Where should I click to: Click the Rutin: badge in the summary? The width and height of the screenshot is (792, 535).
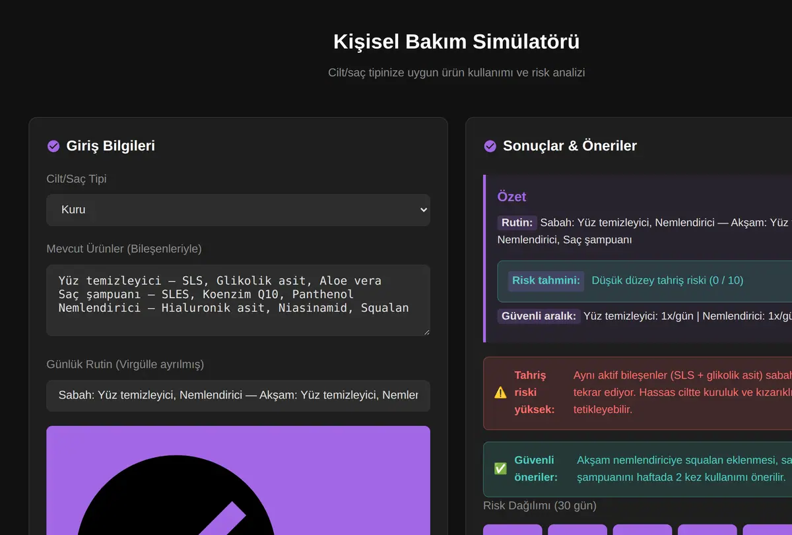click(x=517, y=222)
